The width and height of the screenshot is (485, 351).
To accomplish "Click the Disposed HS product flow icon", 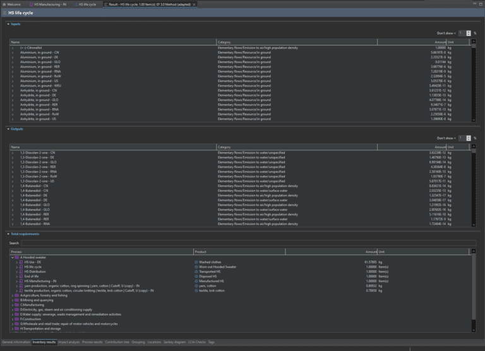I will pyautogui.click(x=196, y=276).
